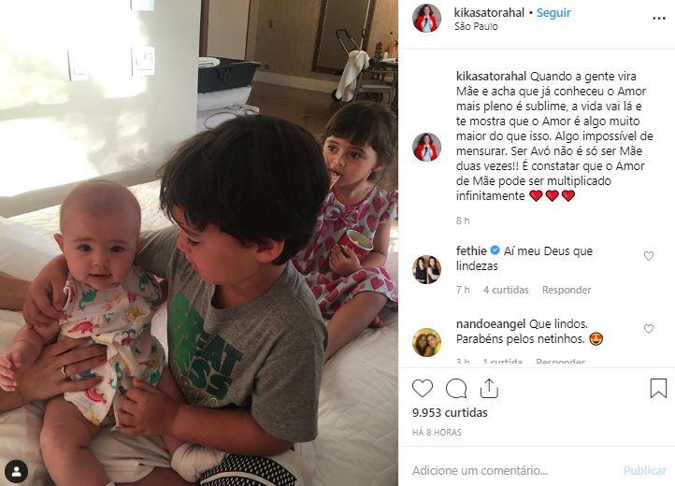675x486 pixels.
Task: Open kikasatorahal username in caption
Action: click(491, 77)
